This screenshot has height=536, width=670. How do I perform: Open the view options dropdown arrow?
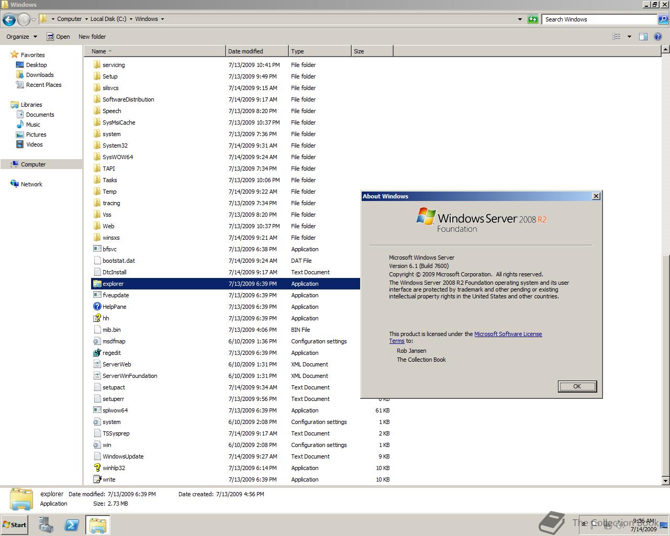coord(629,37)
